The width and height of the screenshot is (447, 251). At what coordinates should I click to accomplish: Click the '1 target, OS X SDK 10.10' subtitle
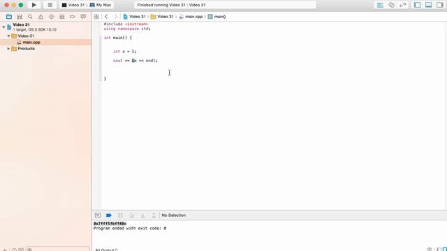point(34,29)
